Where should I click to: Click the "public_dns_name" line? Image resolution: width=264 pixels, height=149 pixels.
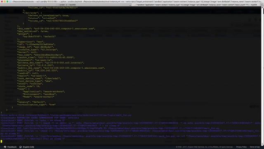pyautogui.click(x=61, y=68)
